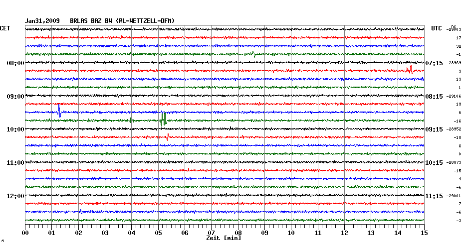Click the red spike near minute 14
464x246 pixels.
pos(410,70)
